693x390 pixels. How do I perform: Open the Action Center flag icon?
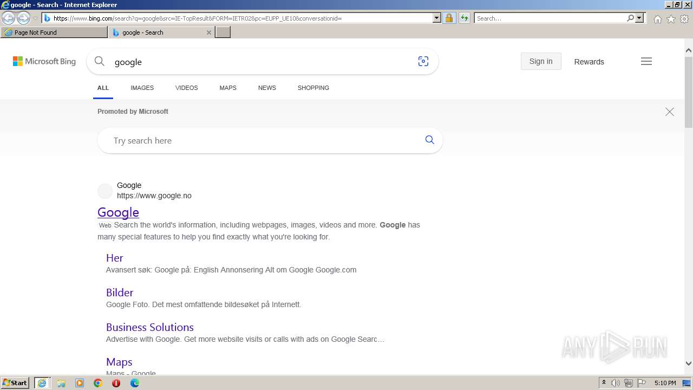click(x=642, y=383)
